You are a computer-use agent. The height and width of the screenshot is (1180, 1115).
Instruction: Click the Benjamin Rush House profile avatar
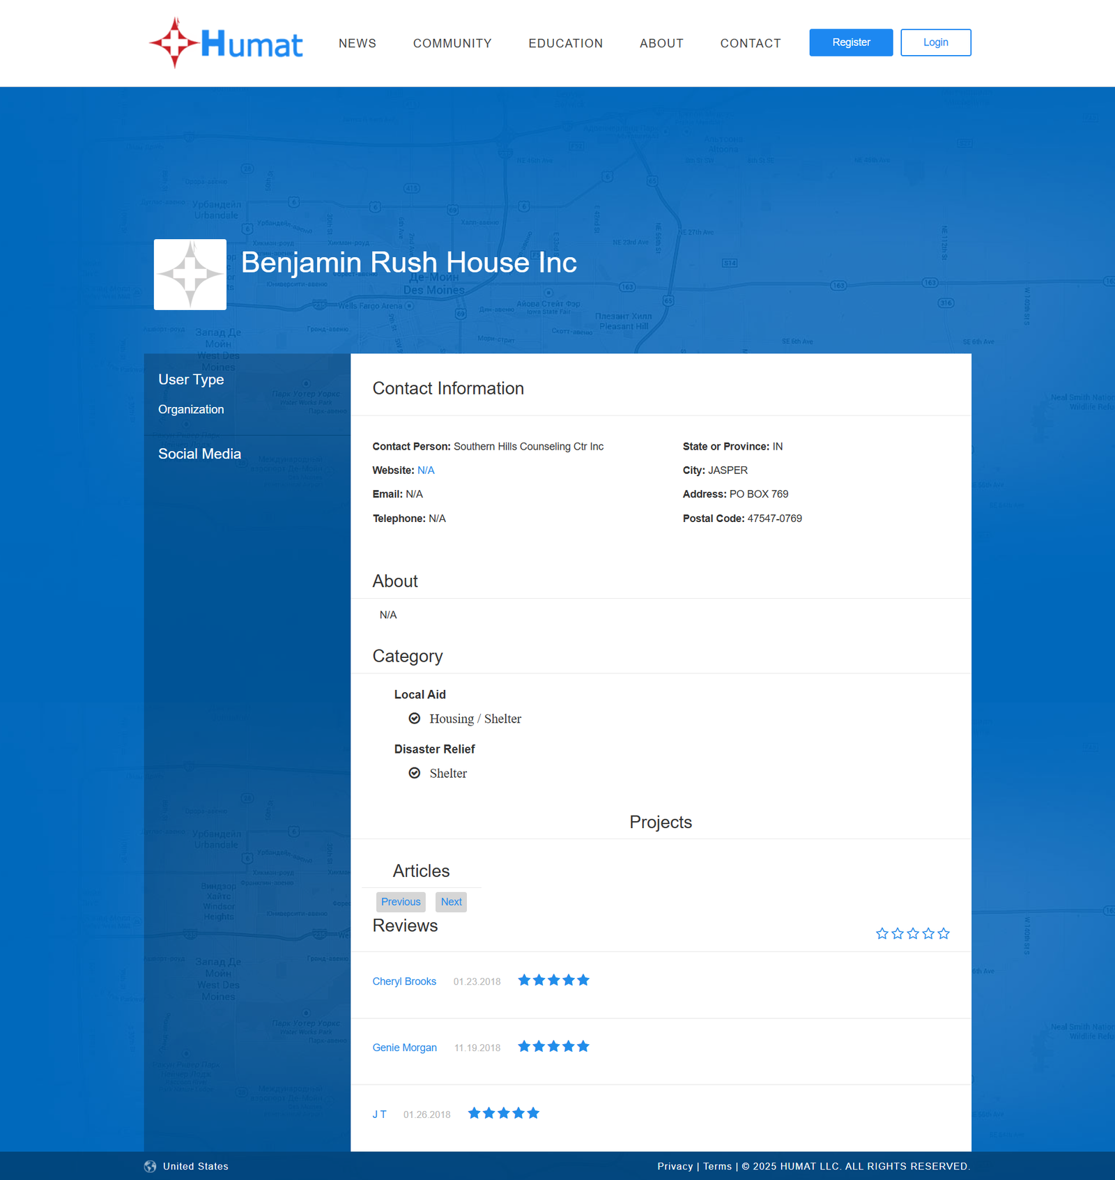[190, 275]
